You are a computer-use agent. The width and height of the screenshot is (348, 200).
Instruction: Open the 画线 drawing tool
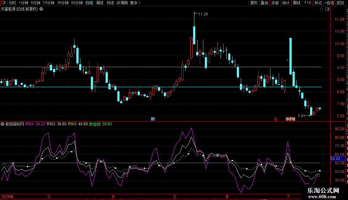pyautogui.click(x=297, y=3)
